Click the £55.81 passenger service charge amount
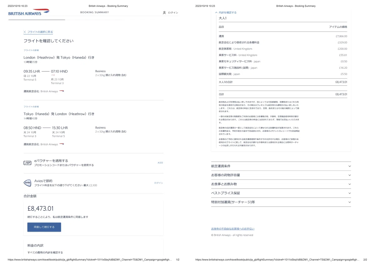The width and height of the screenshot is (375, 265). pyautogui.click(x=343, y=55)
